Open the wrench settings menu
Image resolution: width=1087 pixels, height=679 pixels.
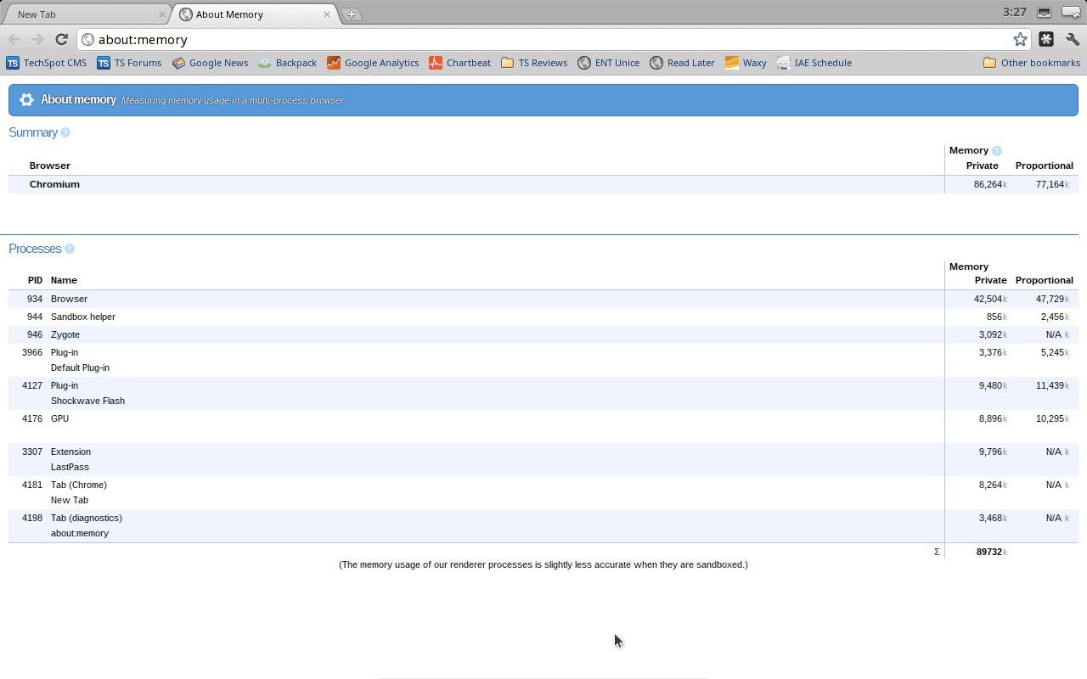(1072, 39)
